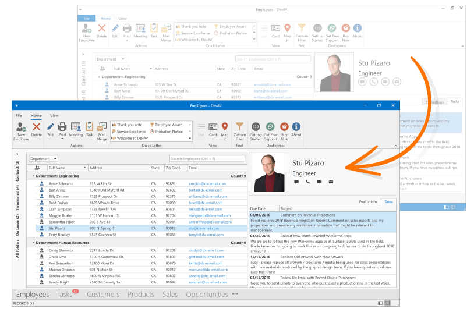Click Delete icon in back window
This screenshot has height=312, width=474.
click(102, 28)
